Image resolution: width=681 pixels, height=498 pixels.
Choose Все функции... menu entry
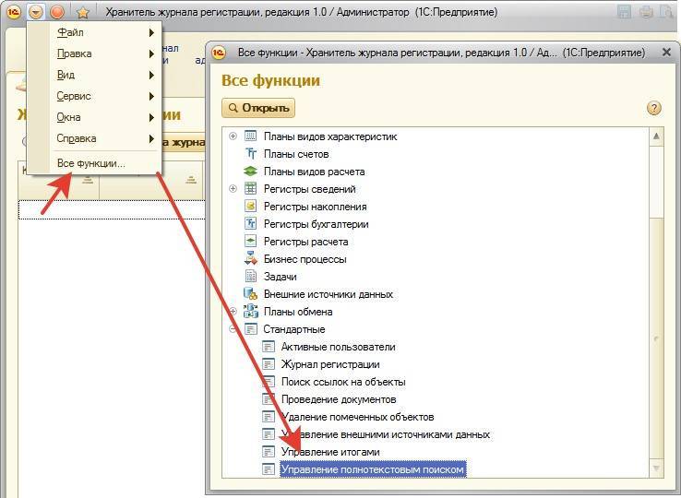point(90,163)
